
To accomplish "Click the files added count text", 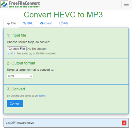I will coord(31,54).
